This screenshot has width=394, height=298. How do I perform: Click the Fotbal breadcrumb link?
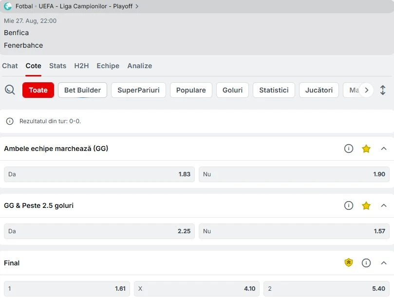tap(24, 6)
